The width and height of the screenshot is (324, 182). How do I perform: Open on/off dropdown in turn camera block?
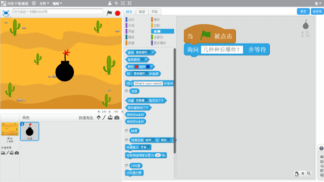[145, 147]
